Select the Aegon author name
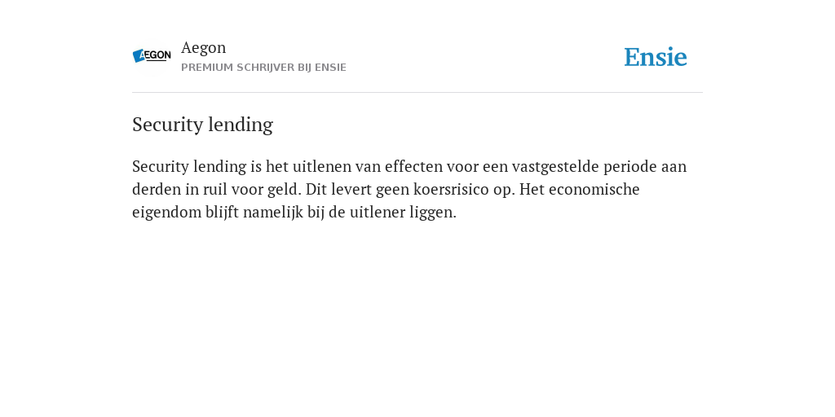835x417 pixels. point(203,48)
